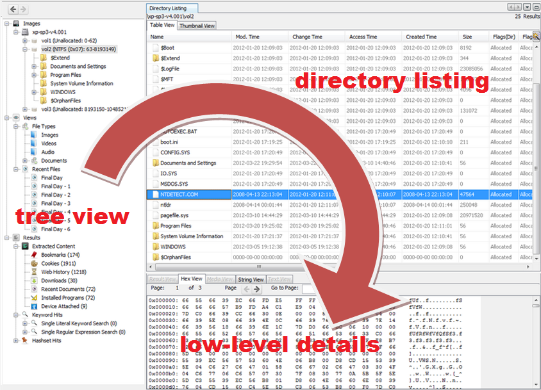Screen dimensions: 541x390
Task: Go back with the left arrow button
Action: tap(13, 10)
